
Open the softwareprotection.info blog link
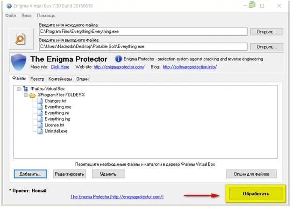point(190,67)
